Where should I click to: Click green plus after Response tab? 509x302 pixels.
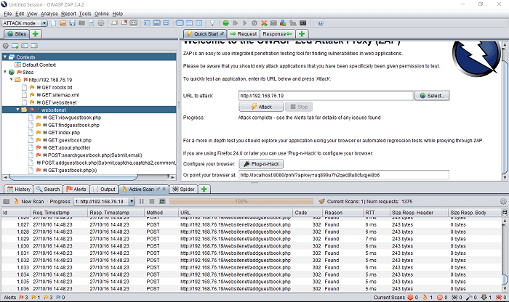302,33
